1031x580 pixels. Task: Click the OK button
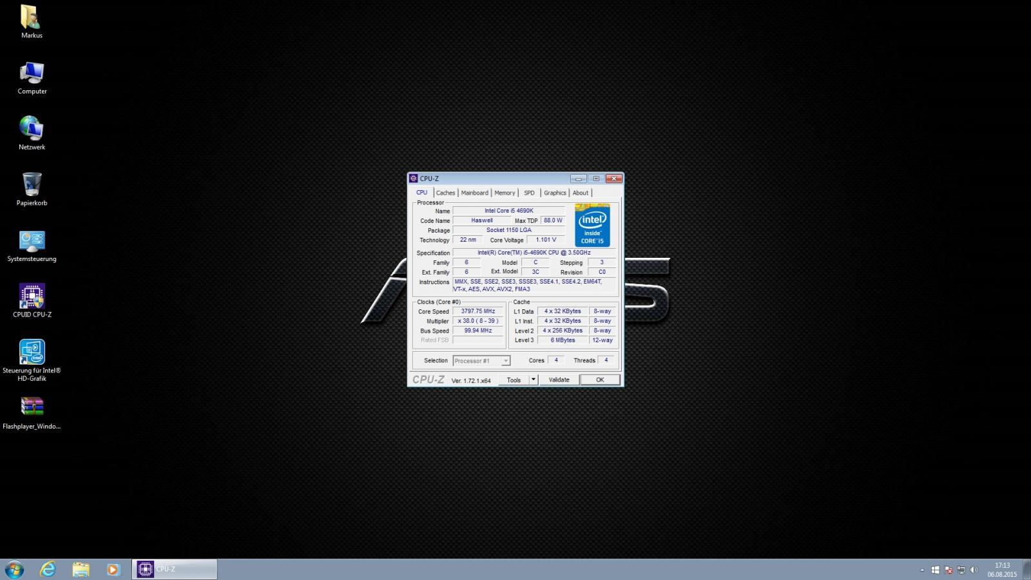pyautogui.click(x=600, y=380)
